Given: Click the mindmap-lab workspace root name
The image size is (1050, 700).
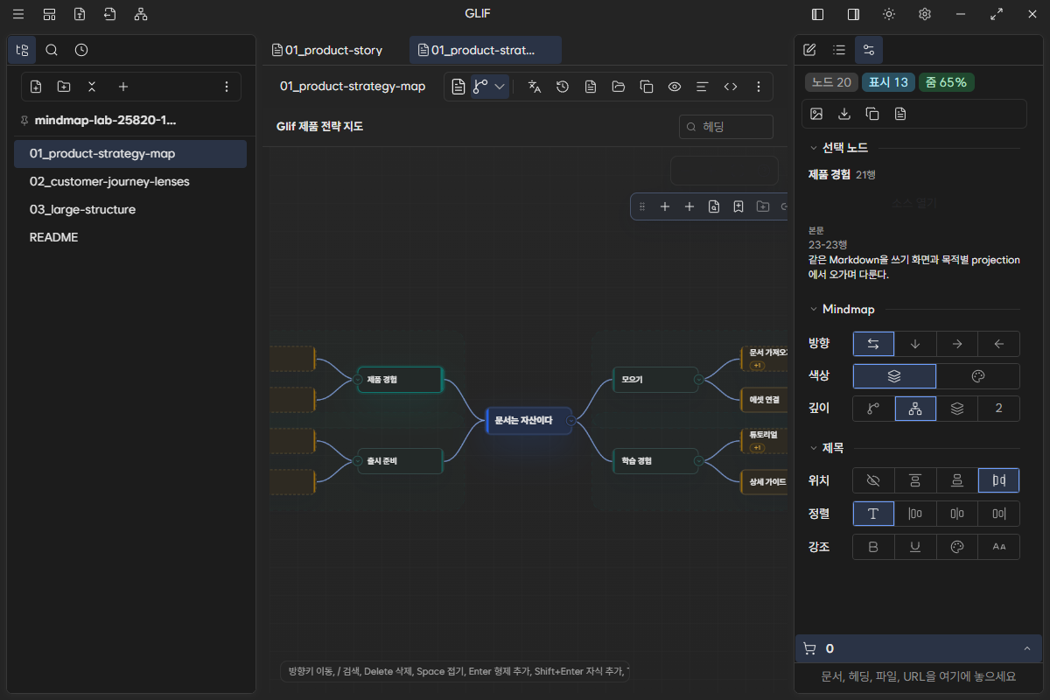Looking at the screenshot, I should click(106, 120).
